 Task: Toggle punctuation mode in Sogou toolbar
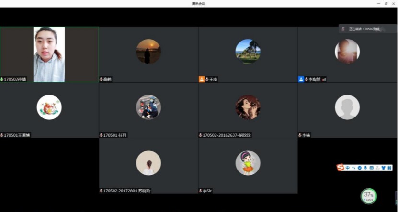(354, 168)
